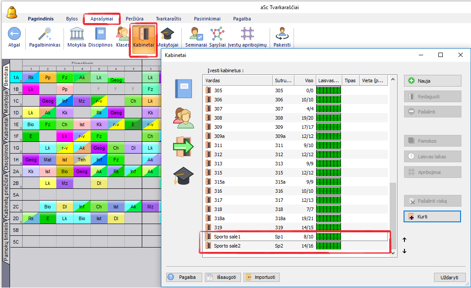Click the Atgal back arrow icon

tap(14, 34)
